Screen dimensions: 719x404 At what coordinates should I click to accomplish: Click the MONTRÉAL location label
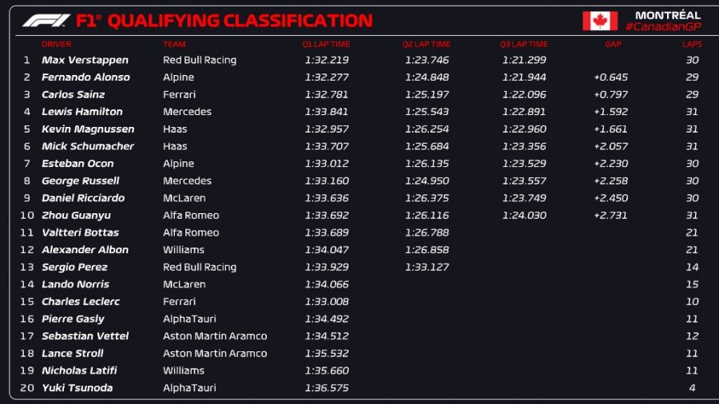[x=668, y=15]
